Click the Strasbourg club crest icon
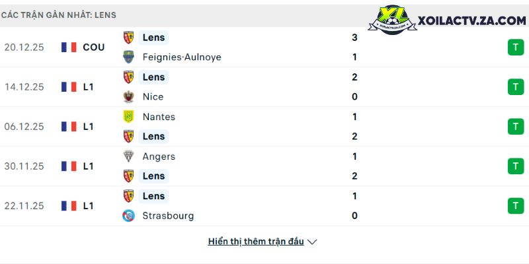The width and height of the screenshot is (529, 264). (128, 216)
